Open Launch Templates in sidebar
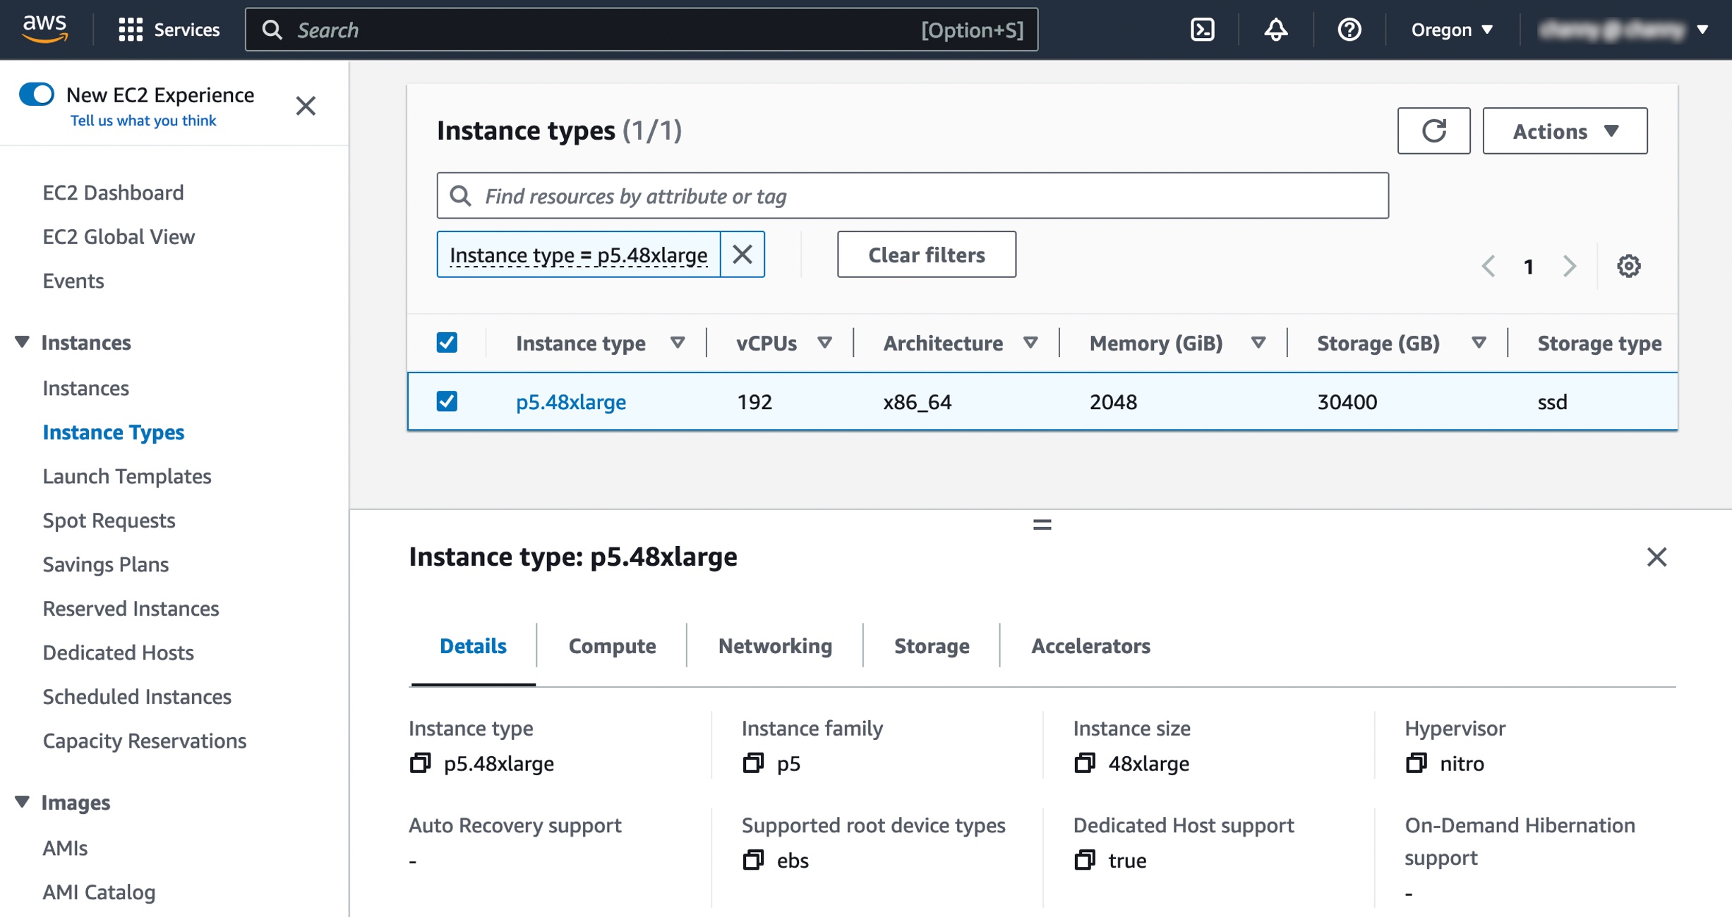 127,476
